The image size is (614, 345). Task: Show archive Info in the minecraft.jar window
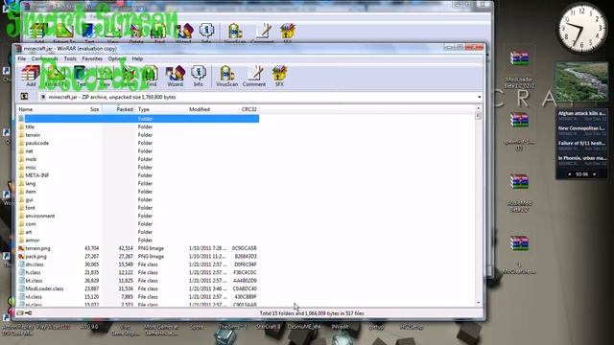[x=199, y=76]
